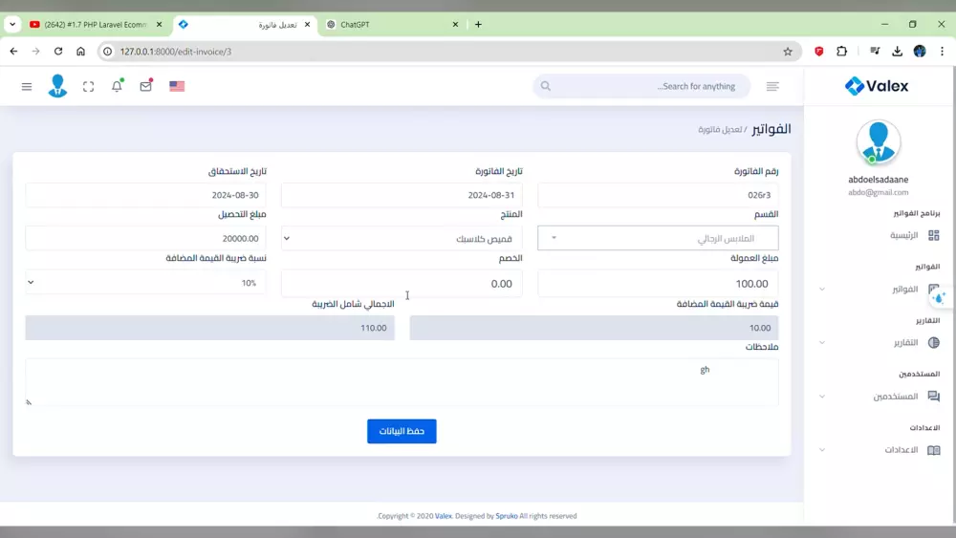Open the الرئيسية dashboard icon
This screenshot has height=538, width=956.
coord(933,235)
